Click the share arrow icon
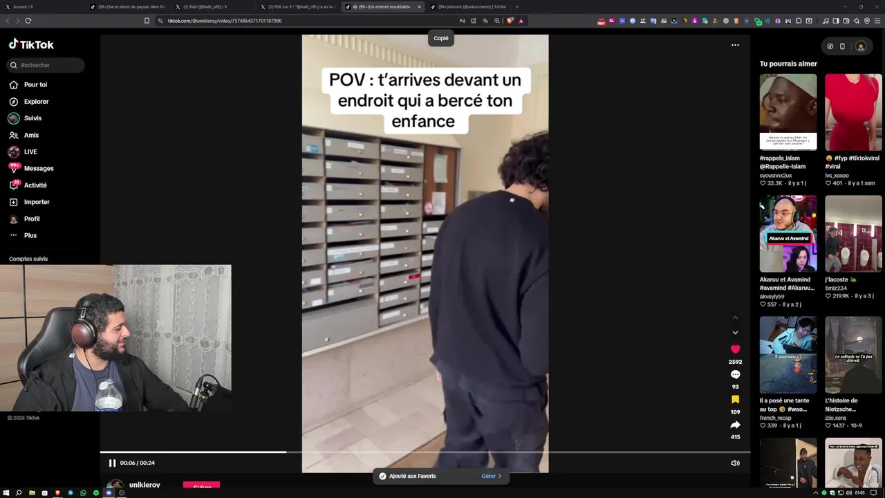885x498 pixels. 735,425
